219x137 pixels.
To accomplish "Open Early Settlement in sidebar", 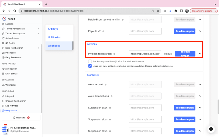I will coord(13,57).
